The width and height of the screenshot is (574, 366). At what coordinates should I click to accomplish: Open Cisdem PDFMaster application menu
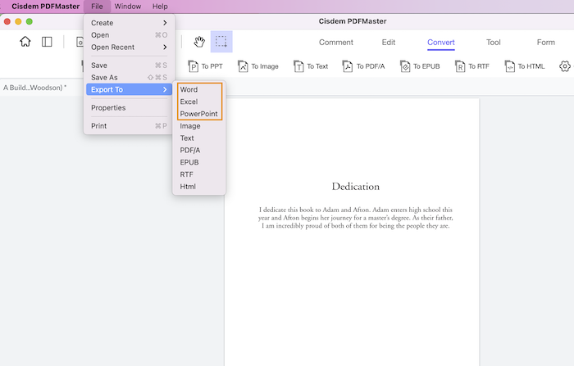[45, 7]
